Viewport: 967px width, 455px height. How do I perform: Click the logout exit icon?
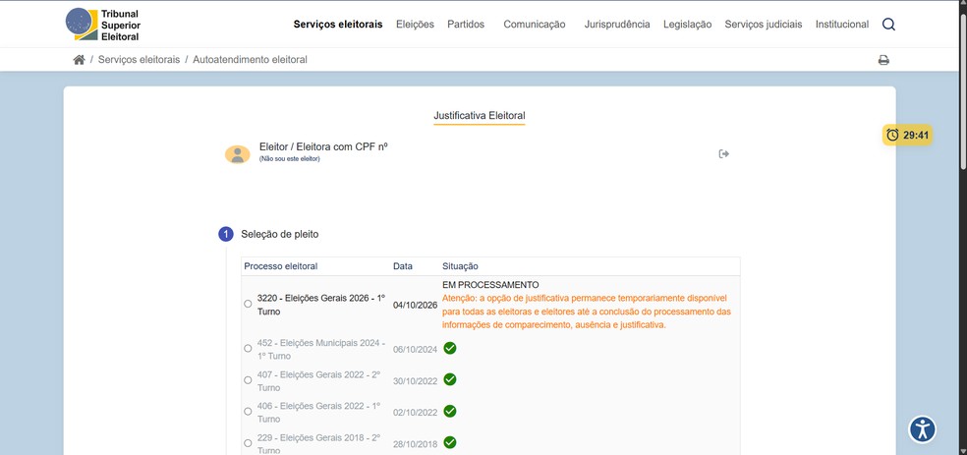click(724, 153)
